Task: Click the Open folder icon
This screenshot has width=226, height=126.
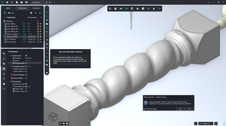Action: tap(22, 2)
